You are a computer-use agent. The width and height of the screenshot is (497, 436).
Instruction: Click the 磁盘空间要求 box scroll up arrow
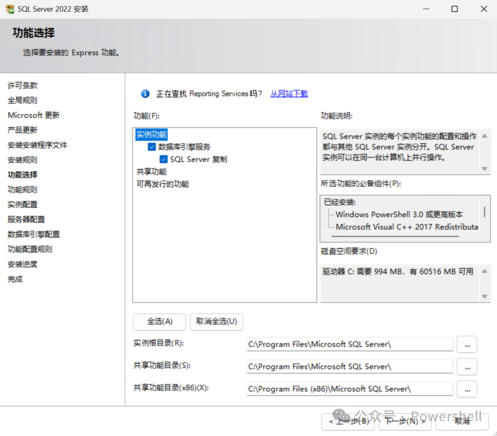pyautogui.click(x=485, y=272)
